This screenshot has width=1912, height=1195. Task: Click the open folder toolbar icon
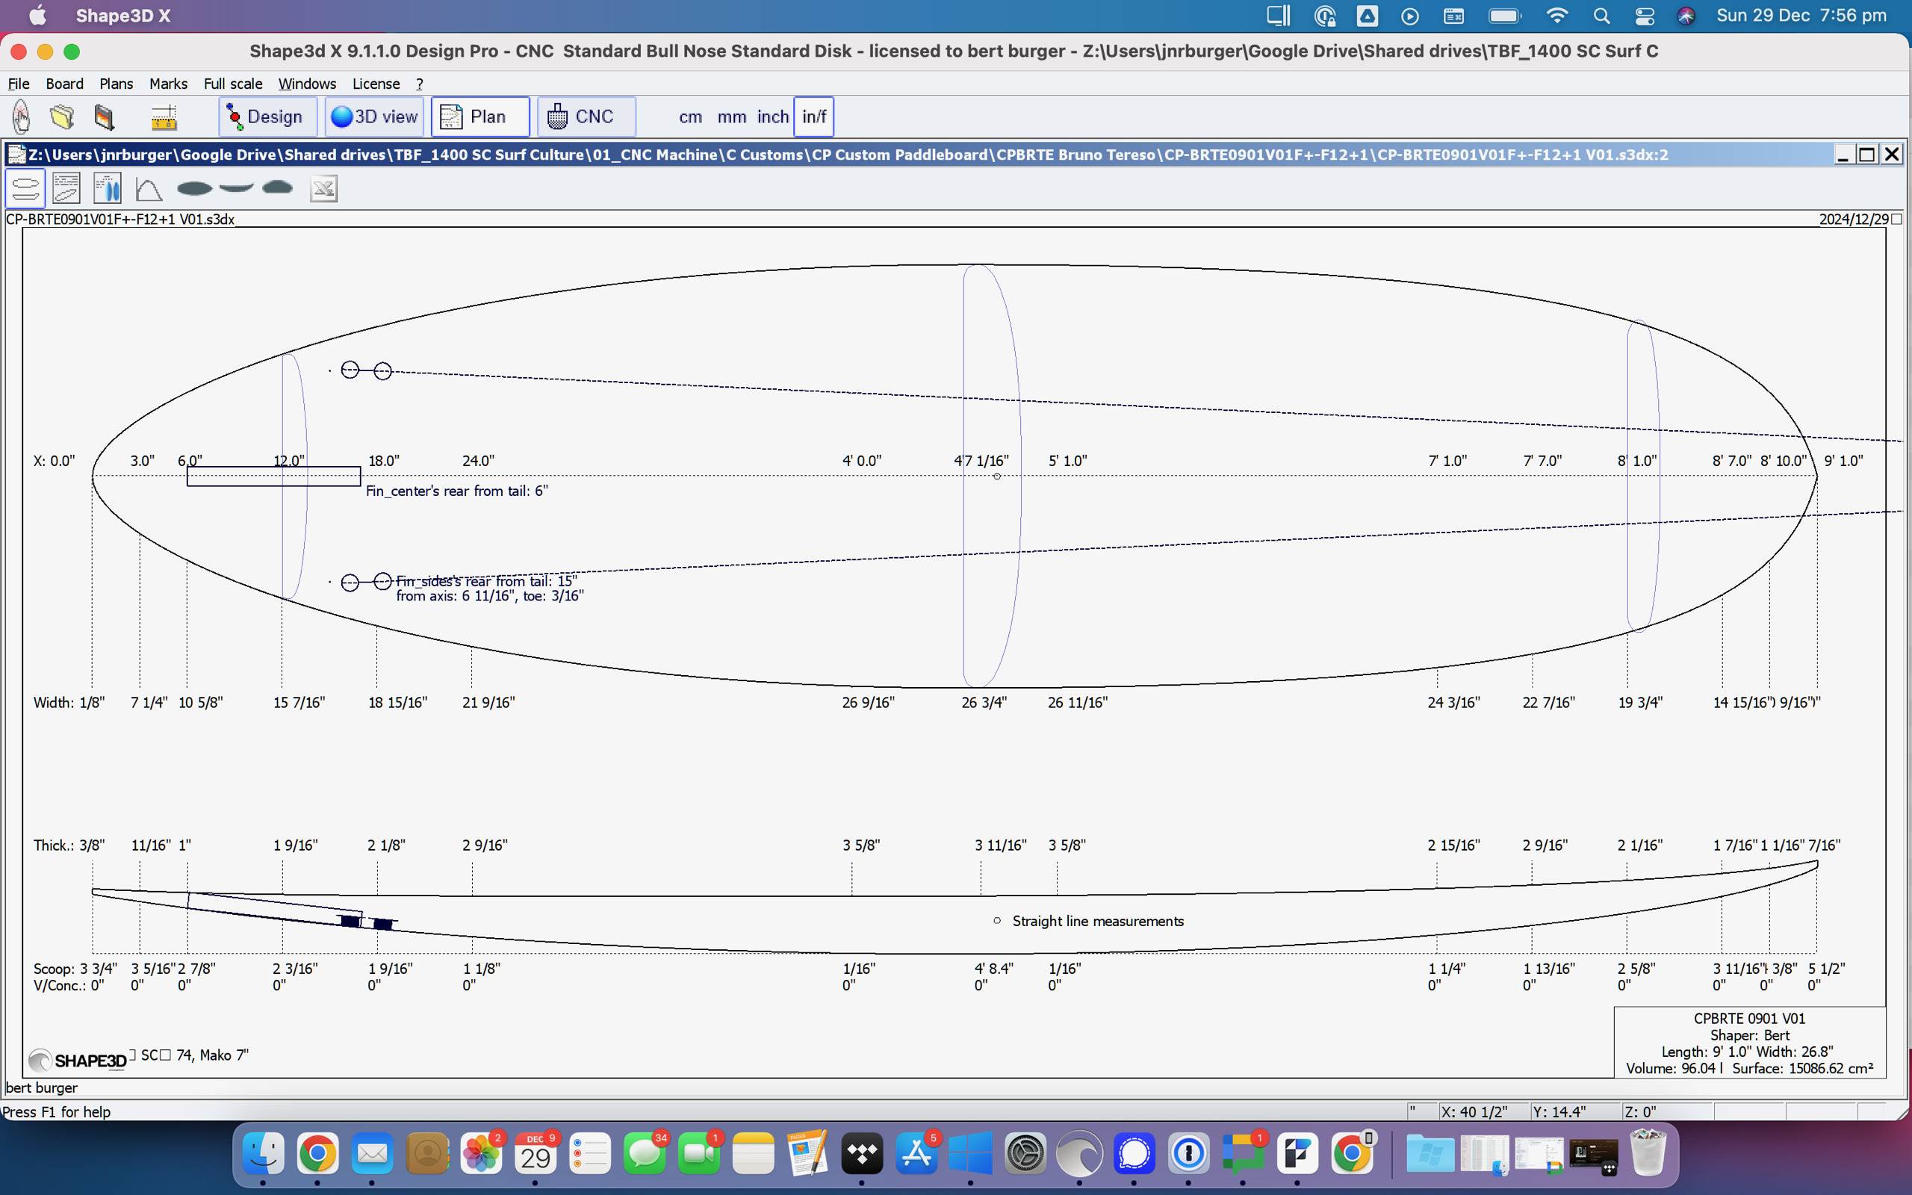coord(63,117)
